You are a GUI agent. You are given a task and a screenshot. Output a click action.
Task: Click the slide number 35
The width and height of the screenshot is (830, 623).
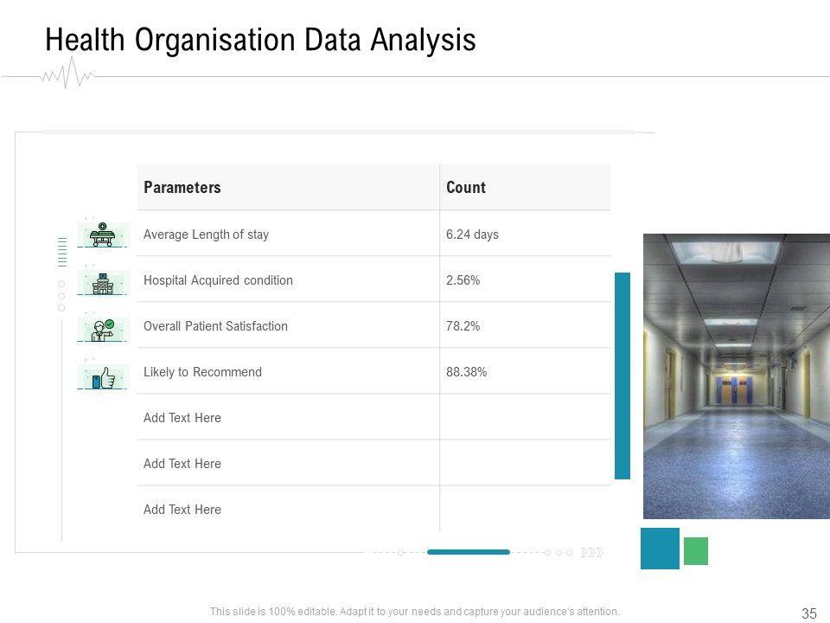(809, 613)
